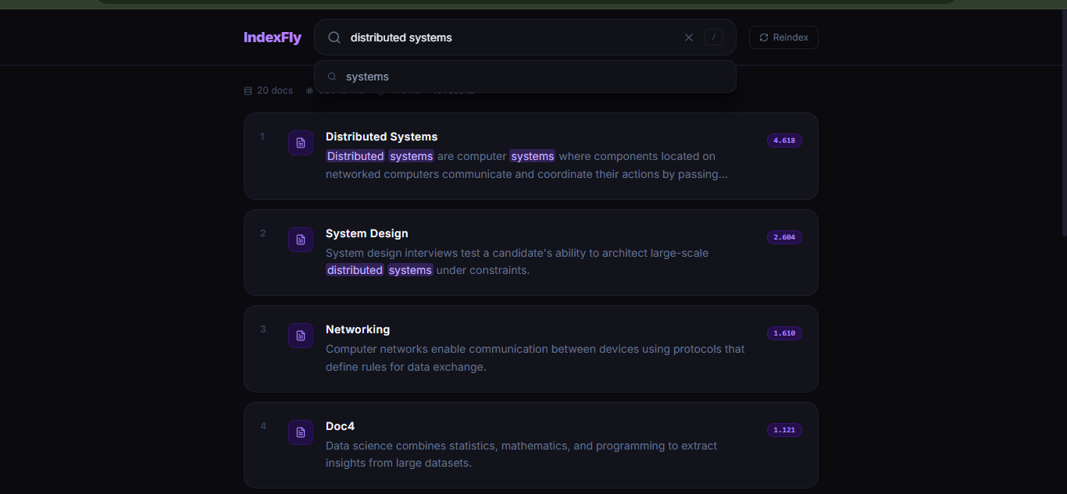Click the slash shortcut key badge
The image size is (1067, 494).
coord(714,37)
